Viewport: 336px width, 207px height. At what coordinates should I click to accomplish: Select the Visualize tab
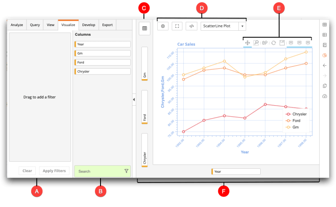[68, 25]
